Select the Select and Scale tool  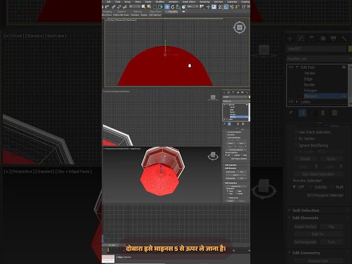(178, 7)
